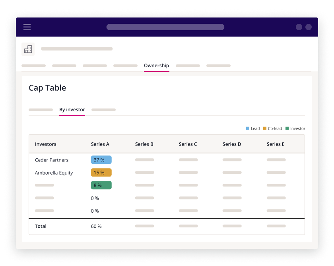This screenshot has height=266, width=334.
Task: Open the Series A column header sort
Action: click(x=100, y=144)
